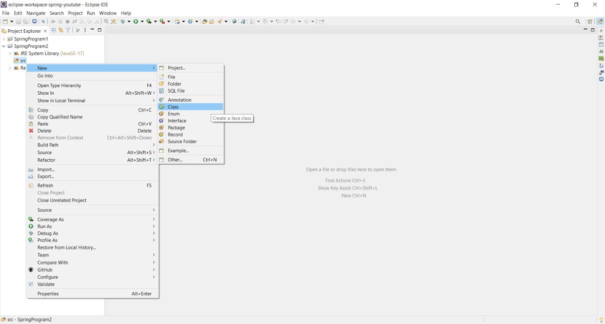The width and height of the screenshot is (605, 324).
Task: Expand the JRE System Library node
Action: (10, 53)
